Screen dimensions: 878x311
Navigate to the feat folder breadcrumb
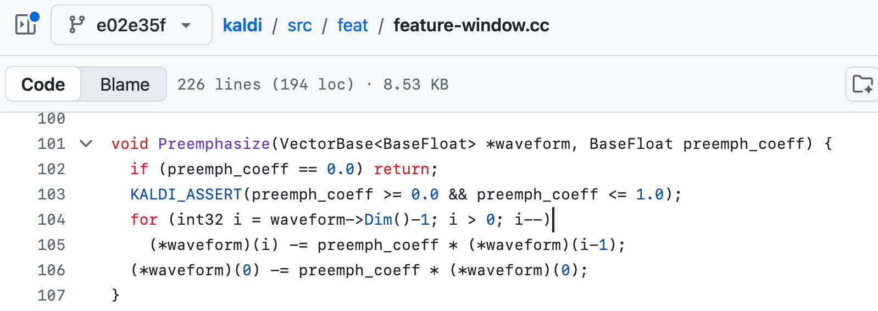tap(352, 25)
